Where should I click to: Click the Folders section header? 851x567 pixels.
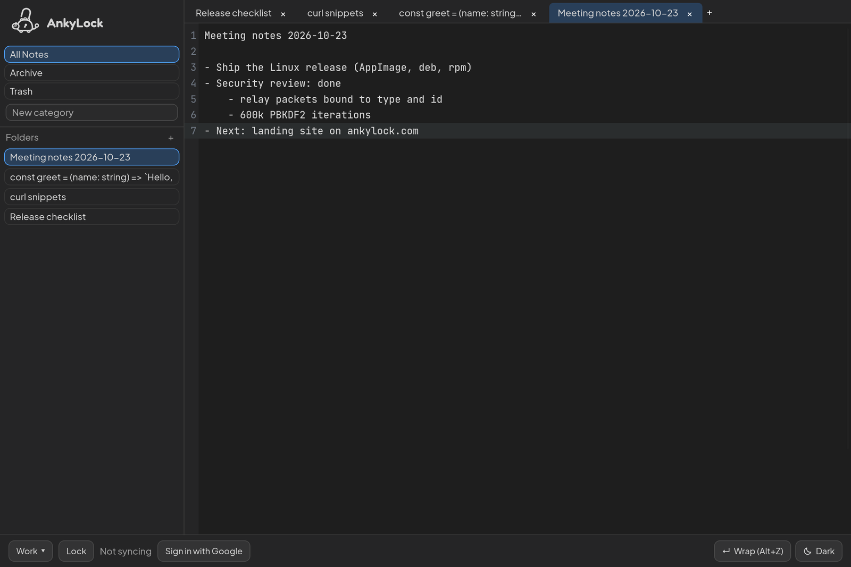pos(22,138)
